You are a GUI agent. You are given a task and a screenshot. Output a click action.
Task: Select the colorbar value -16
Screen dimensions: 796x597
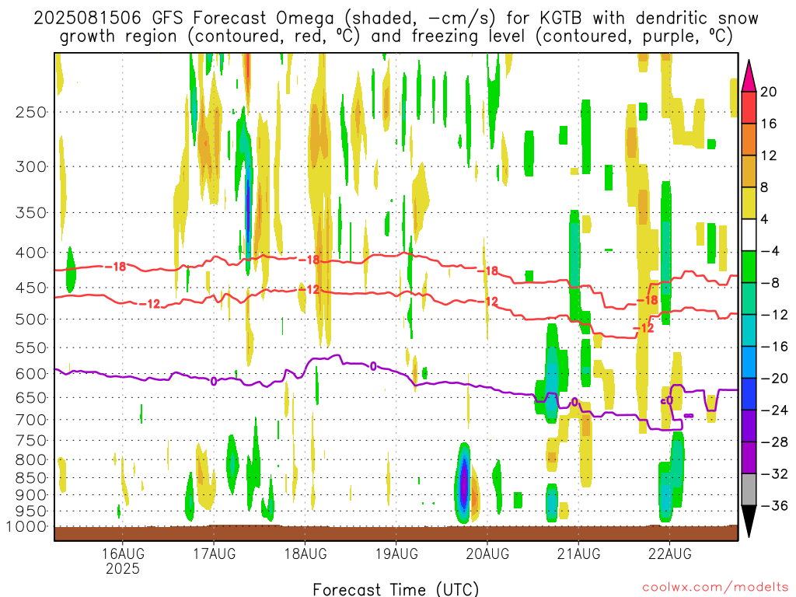coord(775,347)
